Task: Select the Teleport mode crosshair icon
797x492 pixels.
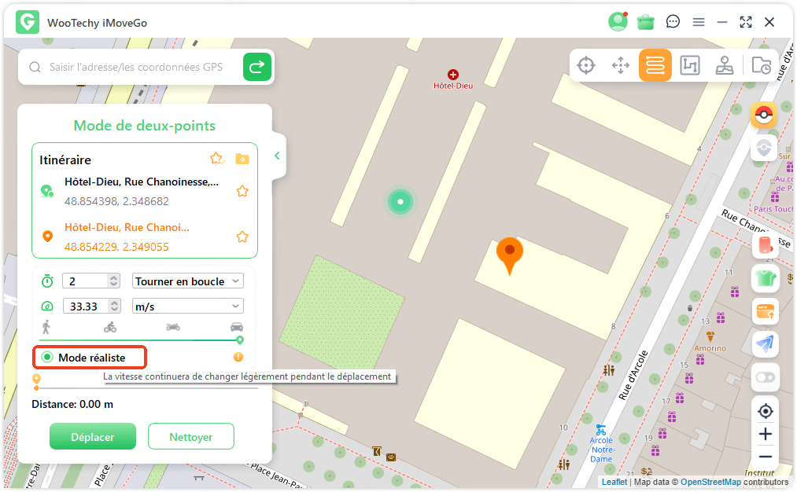Action: pos(586,65)
